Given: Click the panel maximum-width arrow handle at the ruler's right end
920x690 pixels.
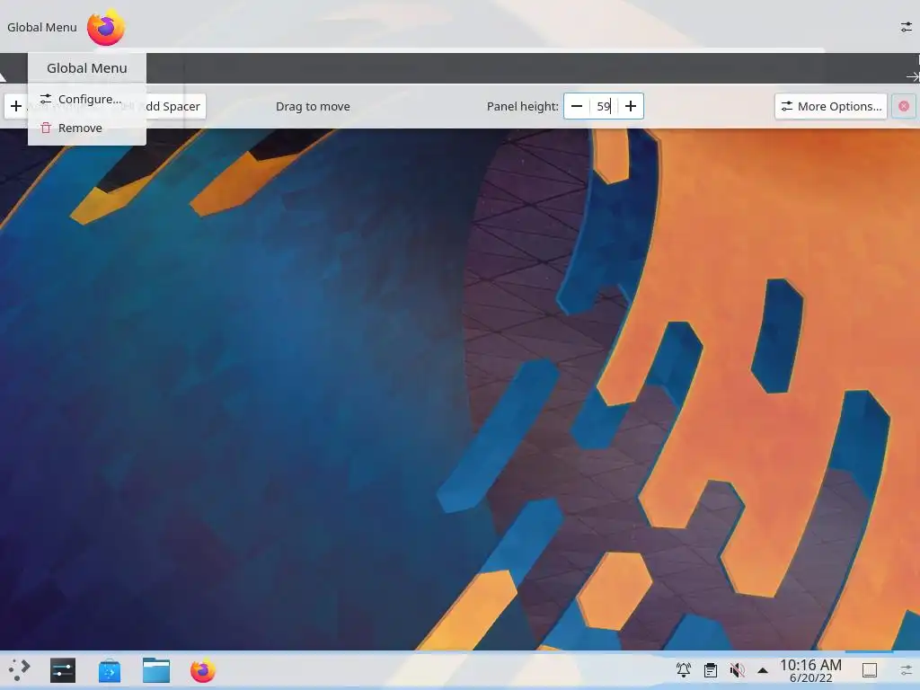Looking at the screenshot, I should point(913,76).
